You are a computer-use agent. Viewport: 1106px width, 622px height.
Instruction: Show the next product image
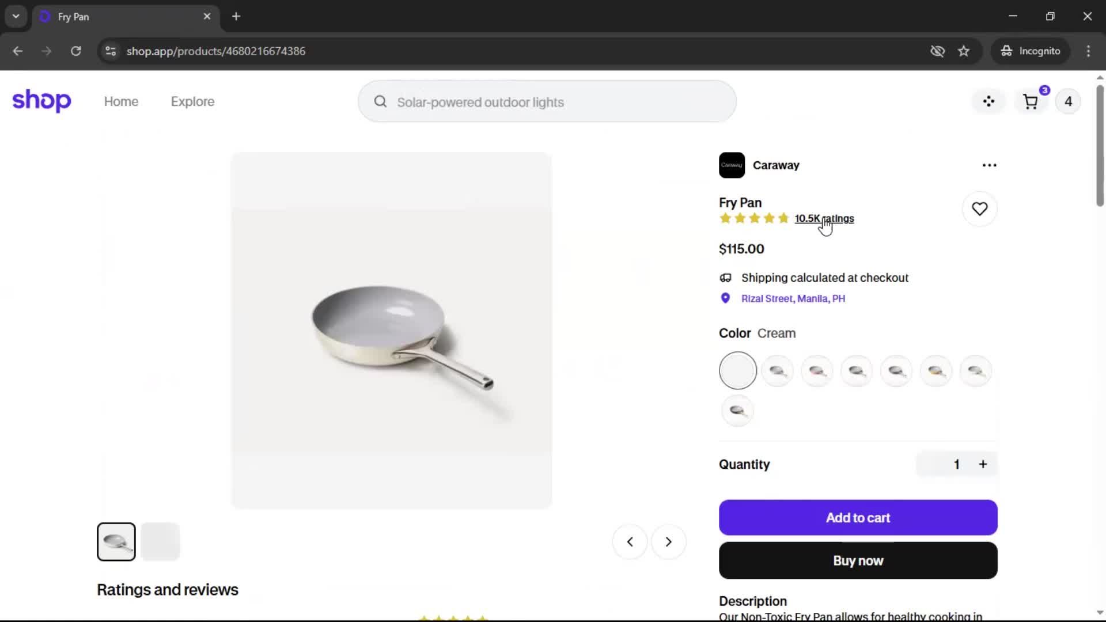pos(668,542)
